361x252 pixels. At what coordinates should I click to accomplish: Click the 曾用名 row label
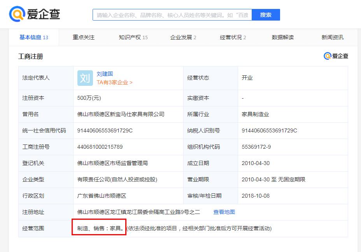[30, 114]
